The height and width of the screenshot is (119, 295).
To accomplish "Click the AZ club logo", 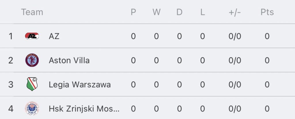I will click(x=32, y=36).
